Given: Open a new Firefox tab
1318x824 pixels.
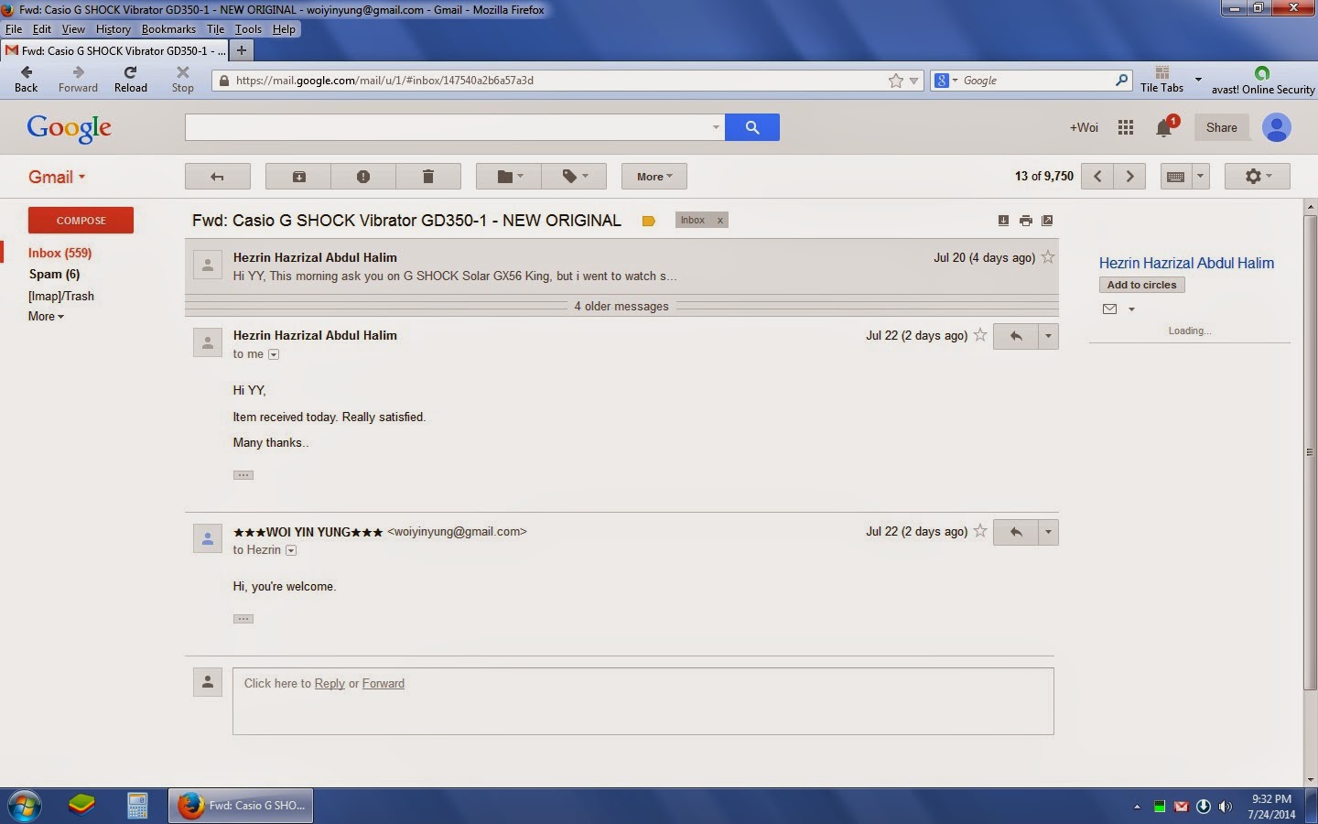Looking at the screenshot, I should (242, 50).
